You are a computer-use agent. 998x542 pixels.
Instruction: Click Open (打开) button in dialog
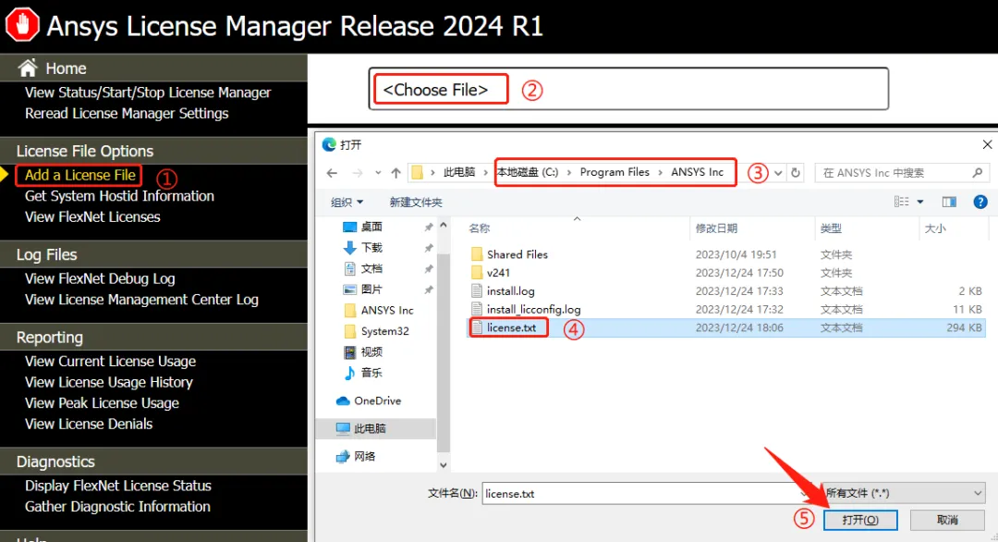860,520
